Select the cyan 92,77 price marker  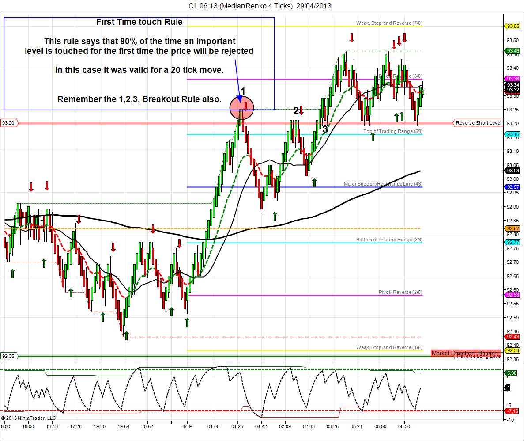(x=513, y=242)
